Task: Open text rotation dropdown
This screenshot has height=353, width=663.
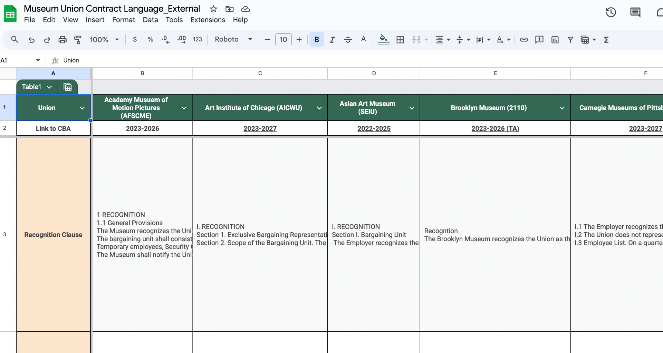Action: 503,40
